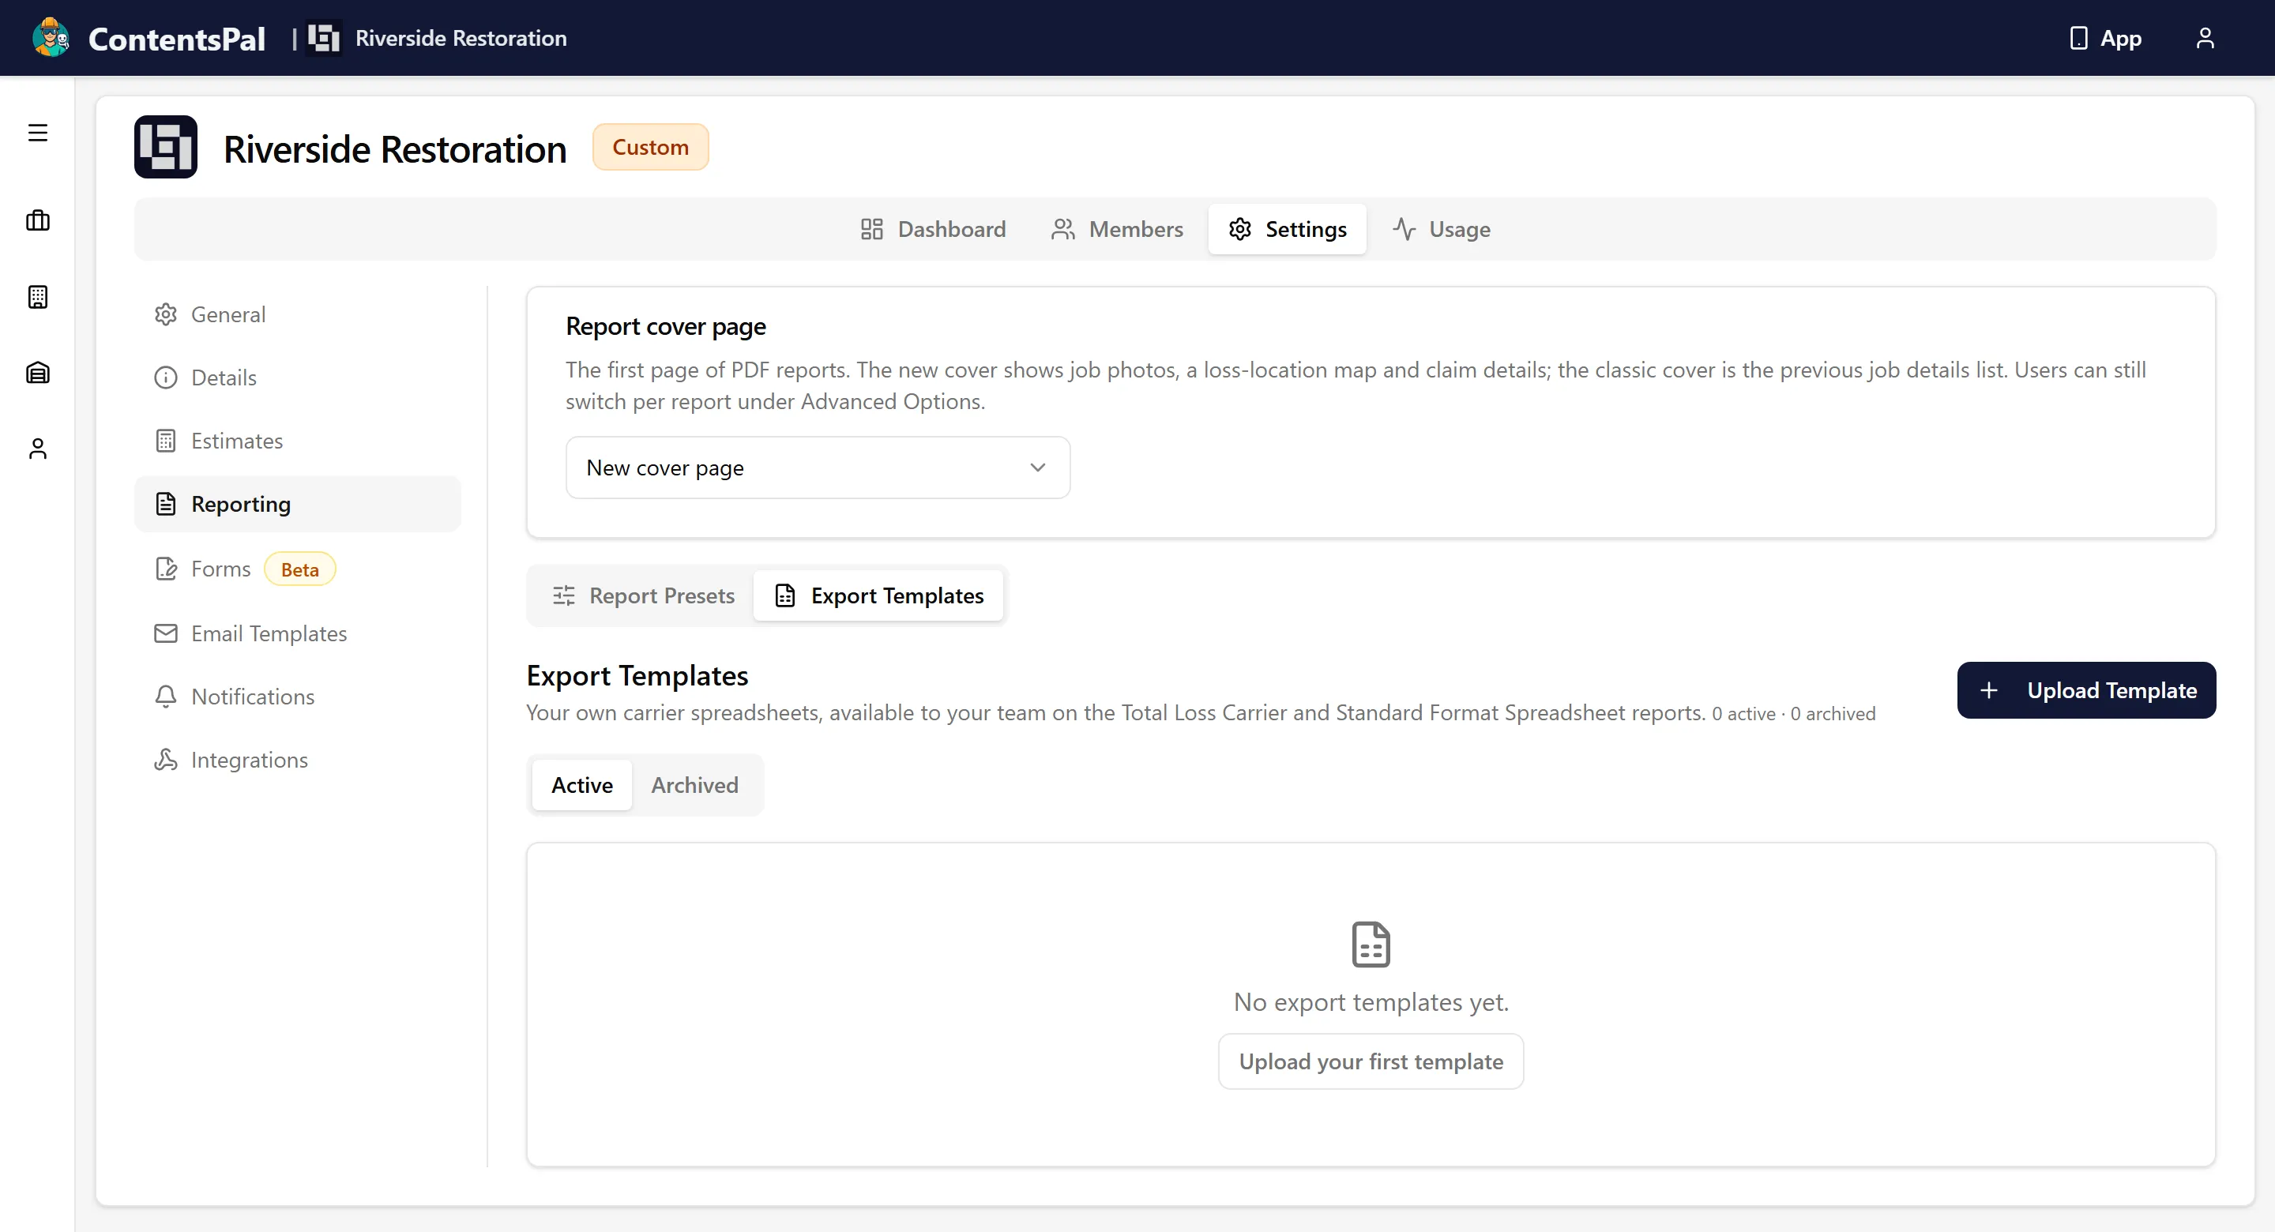
Task: Click Riverside Restoration name in top bar
Action: pos(461,38)
